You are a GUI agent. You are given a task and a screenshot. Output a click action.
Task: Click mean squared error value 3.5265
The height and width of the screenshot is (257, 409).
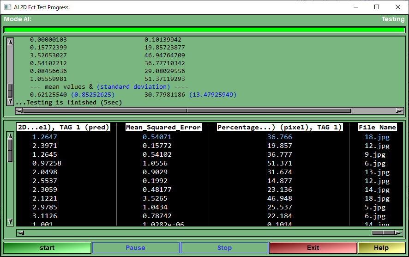155,198
